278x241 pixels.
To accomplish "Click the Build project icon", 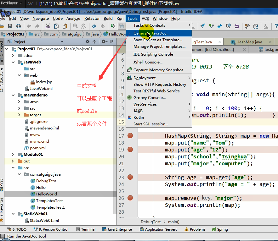I will tap(113, 26).
